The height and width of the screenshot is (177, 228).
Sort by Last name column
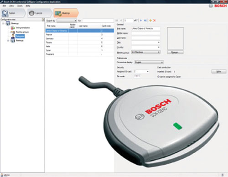[x=89, y=26]
